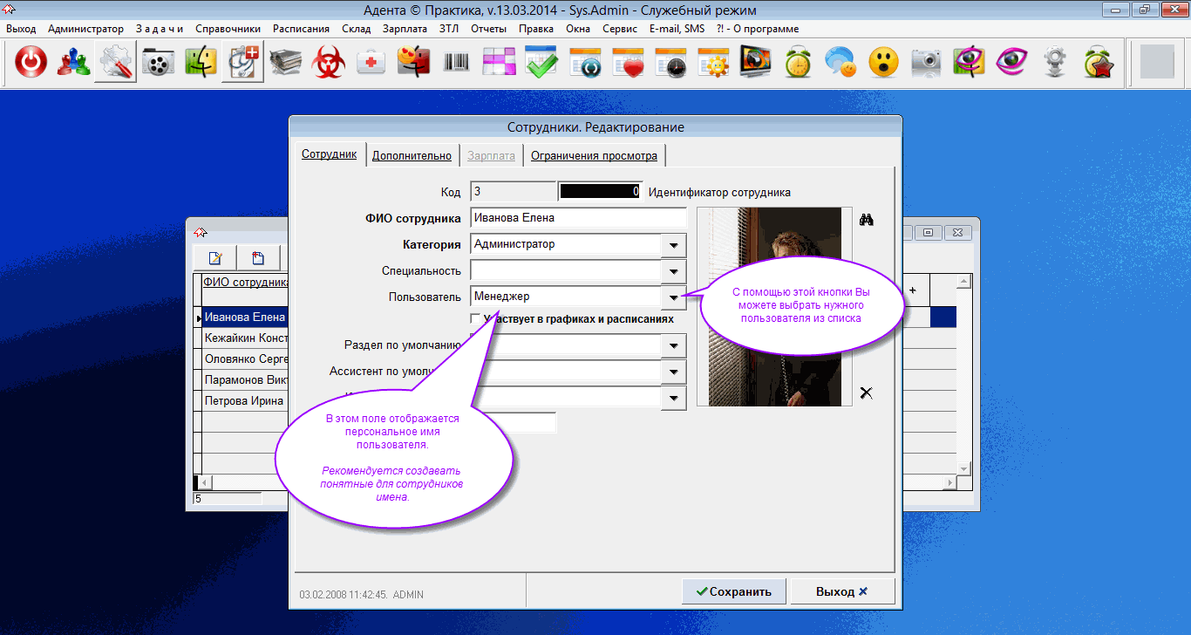Remove photo using black X icon
This screenshot has width=1191, height=635.
[866, 393]
